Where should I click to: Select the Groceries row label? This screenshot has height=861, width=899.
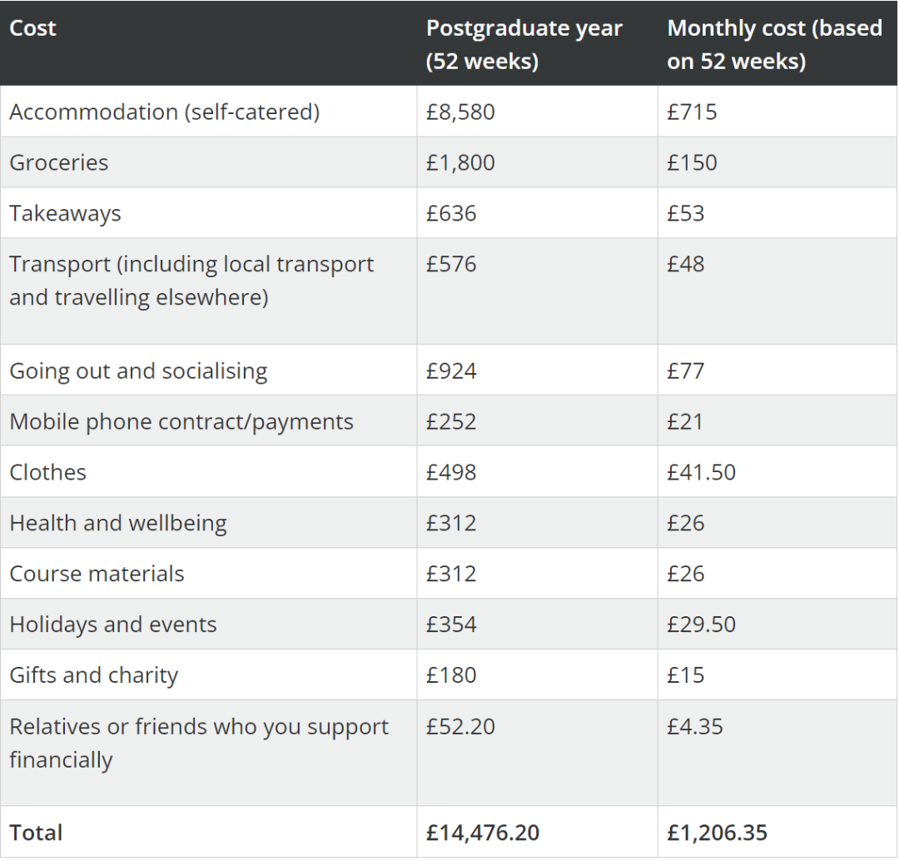(58, 162)
